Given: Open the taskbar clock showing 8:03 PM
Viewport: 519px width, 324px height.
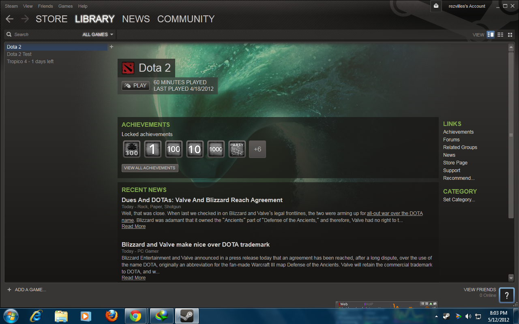Looking at the screenshot, I should pyautogui.click(x=498, y=316).
